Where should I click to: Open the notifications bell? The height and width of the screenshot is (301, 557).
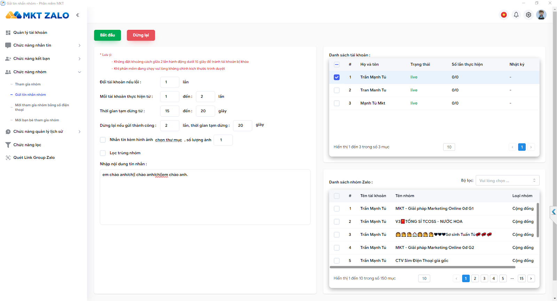click(x=516, y=15)
